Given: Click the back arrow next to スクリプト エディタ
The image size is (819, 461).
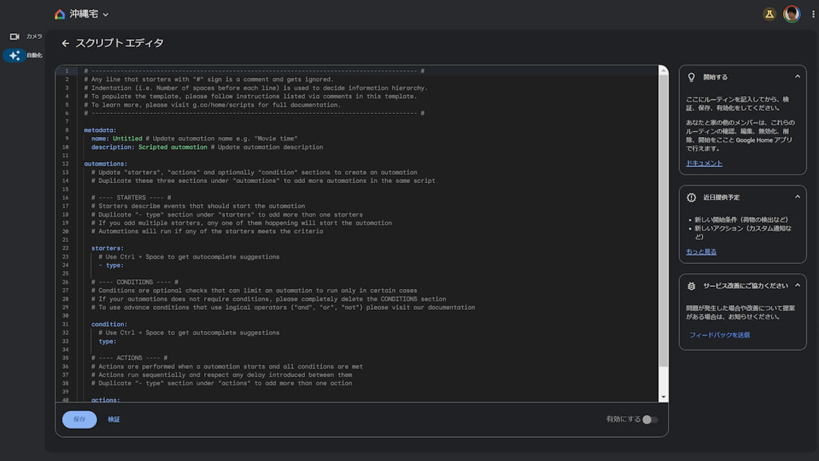Looking at the screenshot, I should coord(65,44).
